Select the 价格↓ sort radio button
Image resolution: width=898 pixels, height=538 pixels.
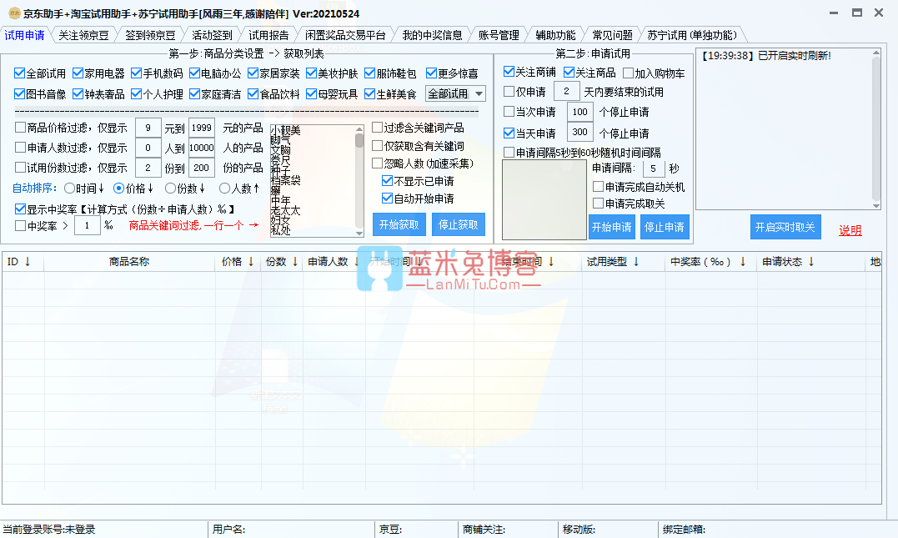118,188
